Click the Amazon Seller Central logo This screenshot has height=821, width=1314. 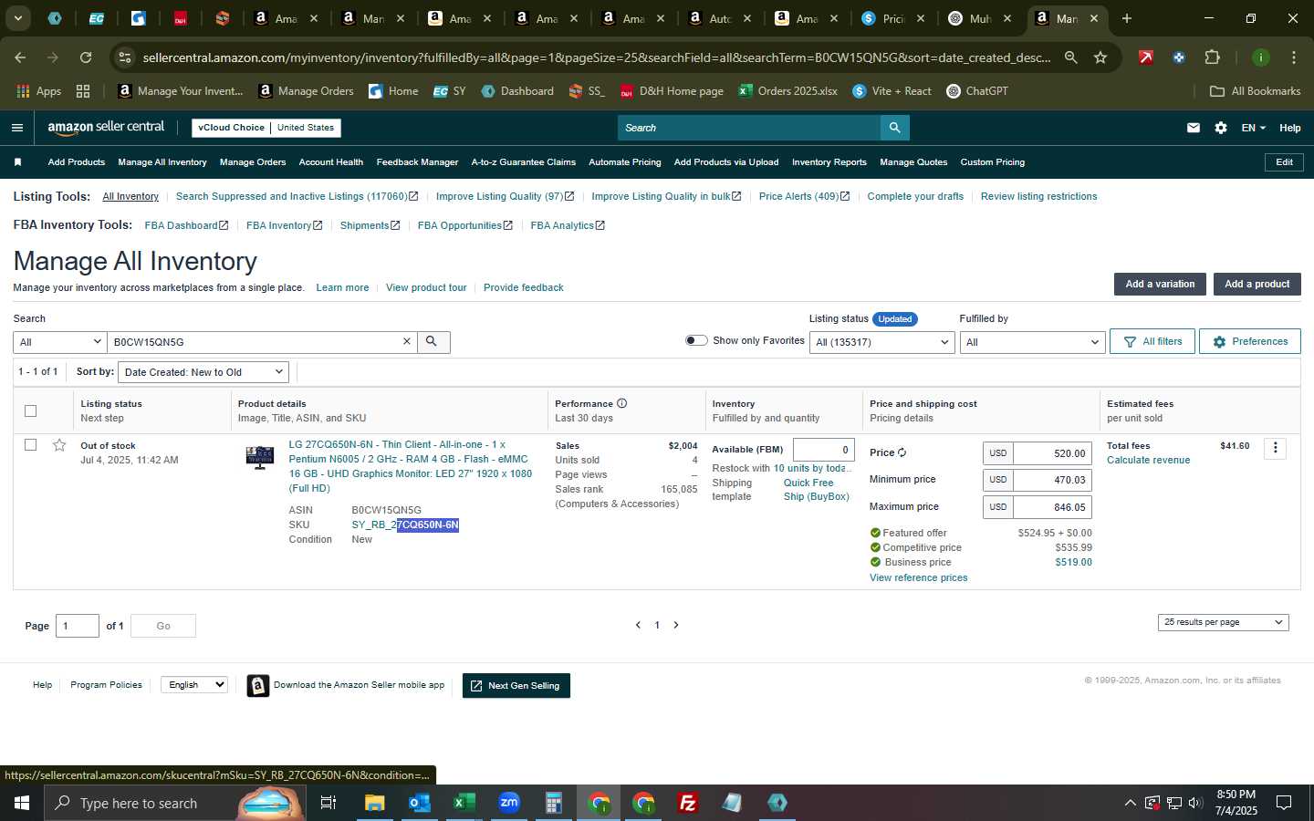click(x=106, y=128)
